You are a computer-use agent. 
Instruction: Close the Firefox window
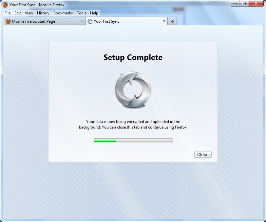256,4
